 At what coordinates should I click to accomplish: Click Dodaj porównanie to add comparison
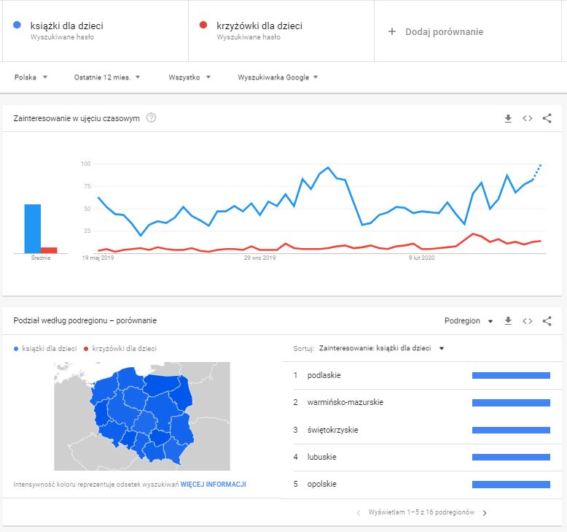pos(436,31)
